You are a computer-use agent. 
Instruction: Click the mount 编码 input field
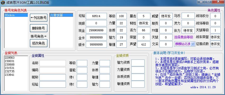[53, 70]
